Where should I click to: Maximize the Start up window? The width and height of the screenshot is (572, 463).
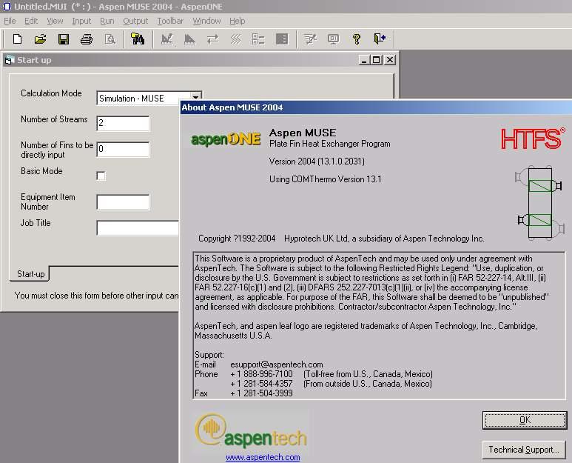pyautogui.click(x=377, y=60)
